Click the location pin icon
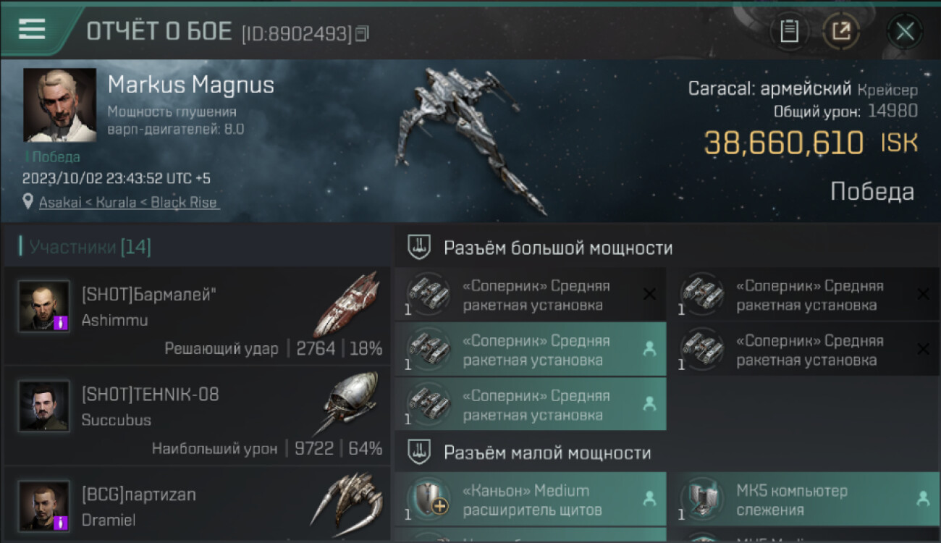Viewport: 941px width, 543px height. click(28, 202)
